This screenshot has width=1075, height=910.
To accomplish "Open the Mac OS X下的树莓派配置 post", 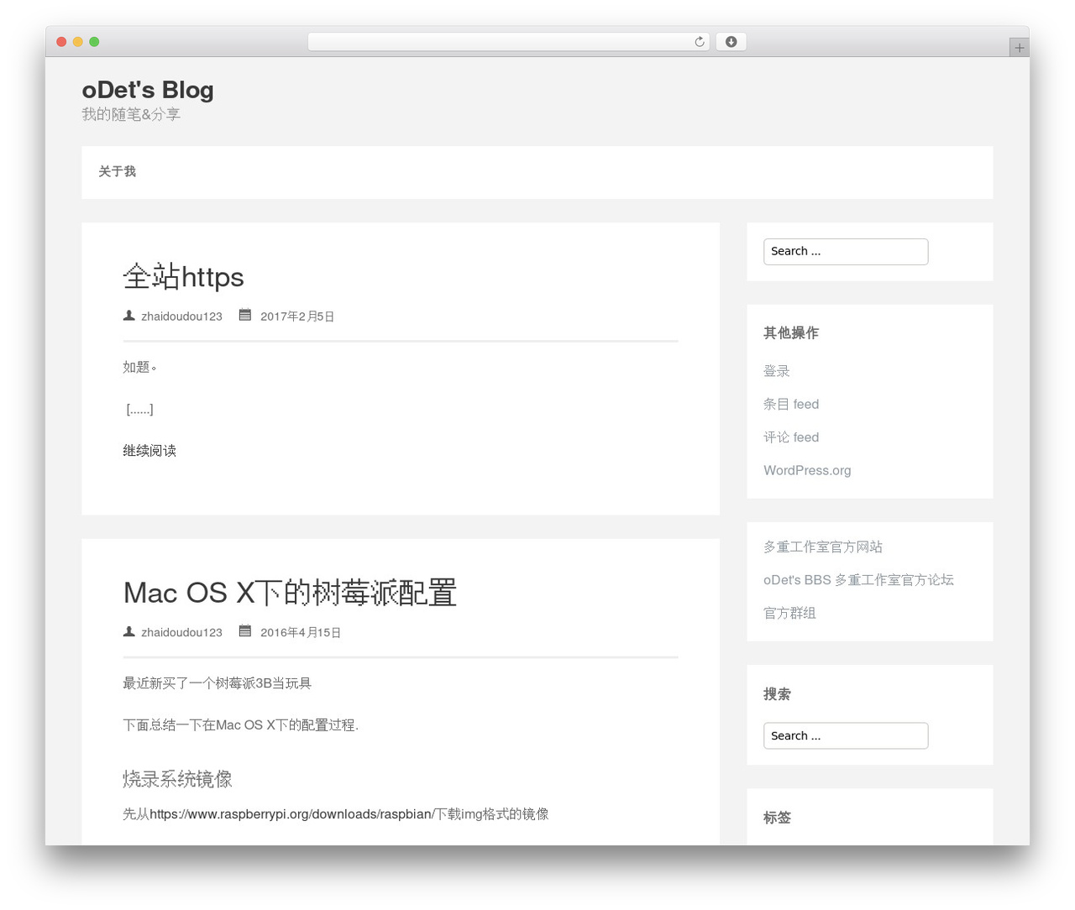I will point(290,592).
